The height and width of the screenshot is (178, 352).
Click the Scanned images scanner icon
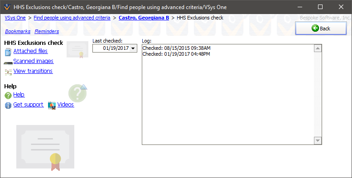point(8,63)
